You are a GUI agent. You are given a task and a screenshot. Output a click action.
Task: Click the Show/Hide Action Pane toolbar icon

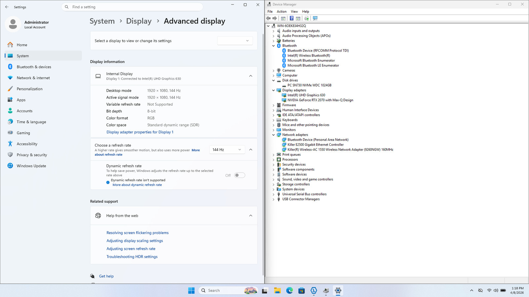[298, 18]
